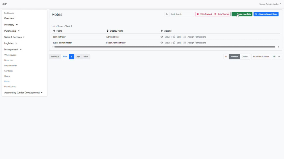Expand Accounting (Under Development) menu
Screen dimensions: 284x159
(23, 93)
